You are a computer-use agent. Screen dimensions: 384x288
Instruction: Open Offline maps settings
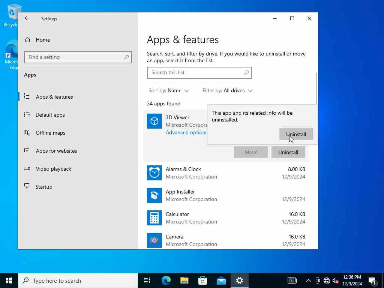click(x=78, y=133)
